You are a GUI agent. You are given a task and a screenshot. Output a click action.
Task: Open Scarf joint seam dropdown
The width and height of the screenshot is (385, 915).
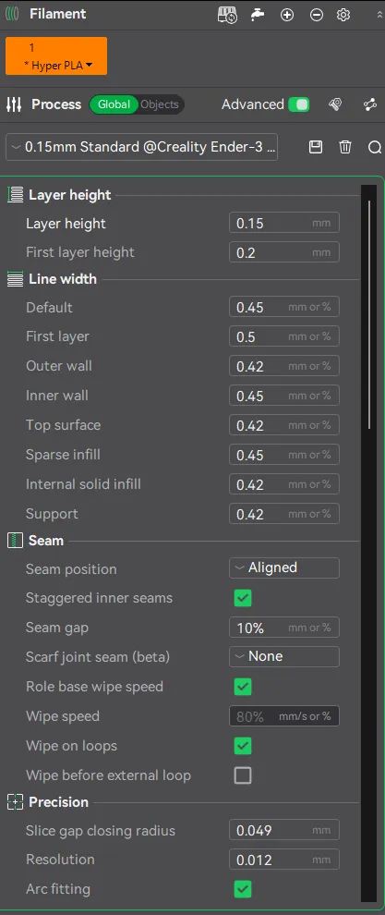[x=284, y=656]
